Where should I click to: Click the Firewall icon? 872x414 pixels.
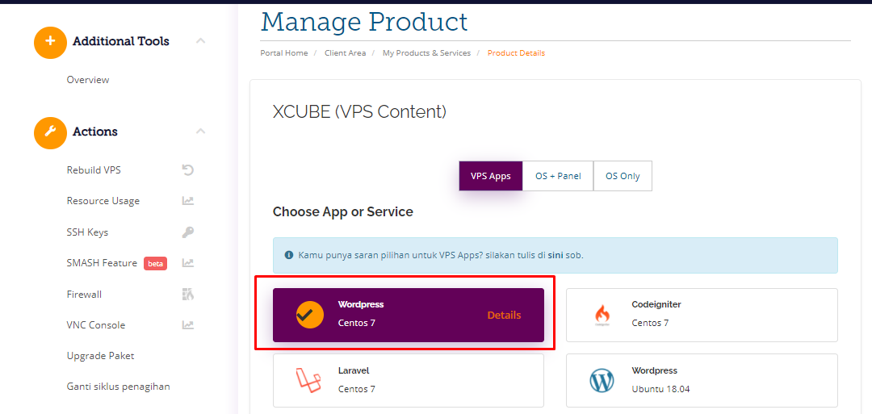(188, 295)
